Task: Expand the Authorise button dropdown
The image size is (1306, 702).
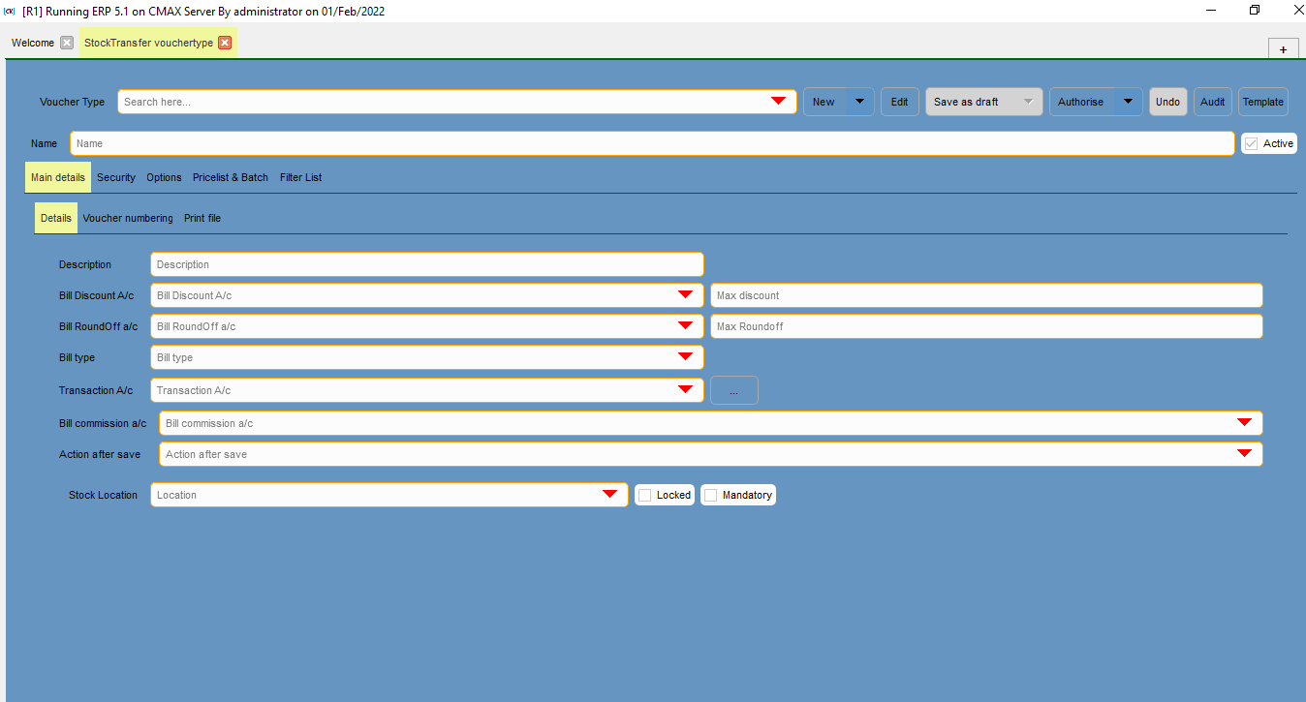Action: click(1127, 101)
